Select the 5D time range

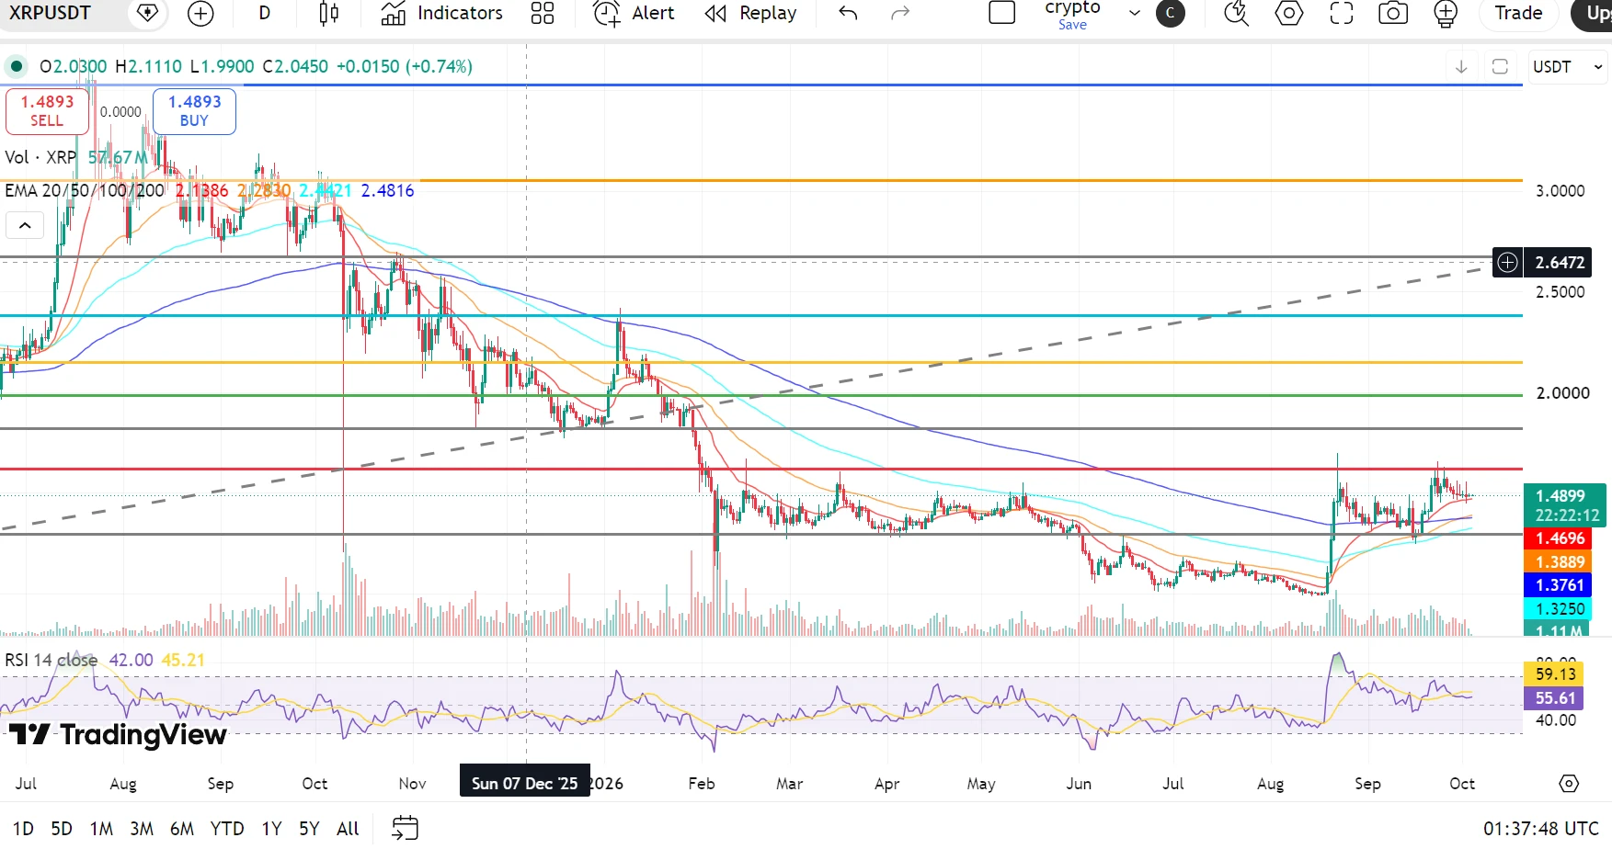coord(62,829)
